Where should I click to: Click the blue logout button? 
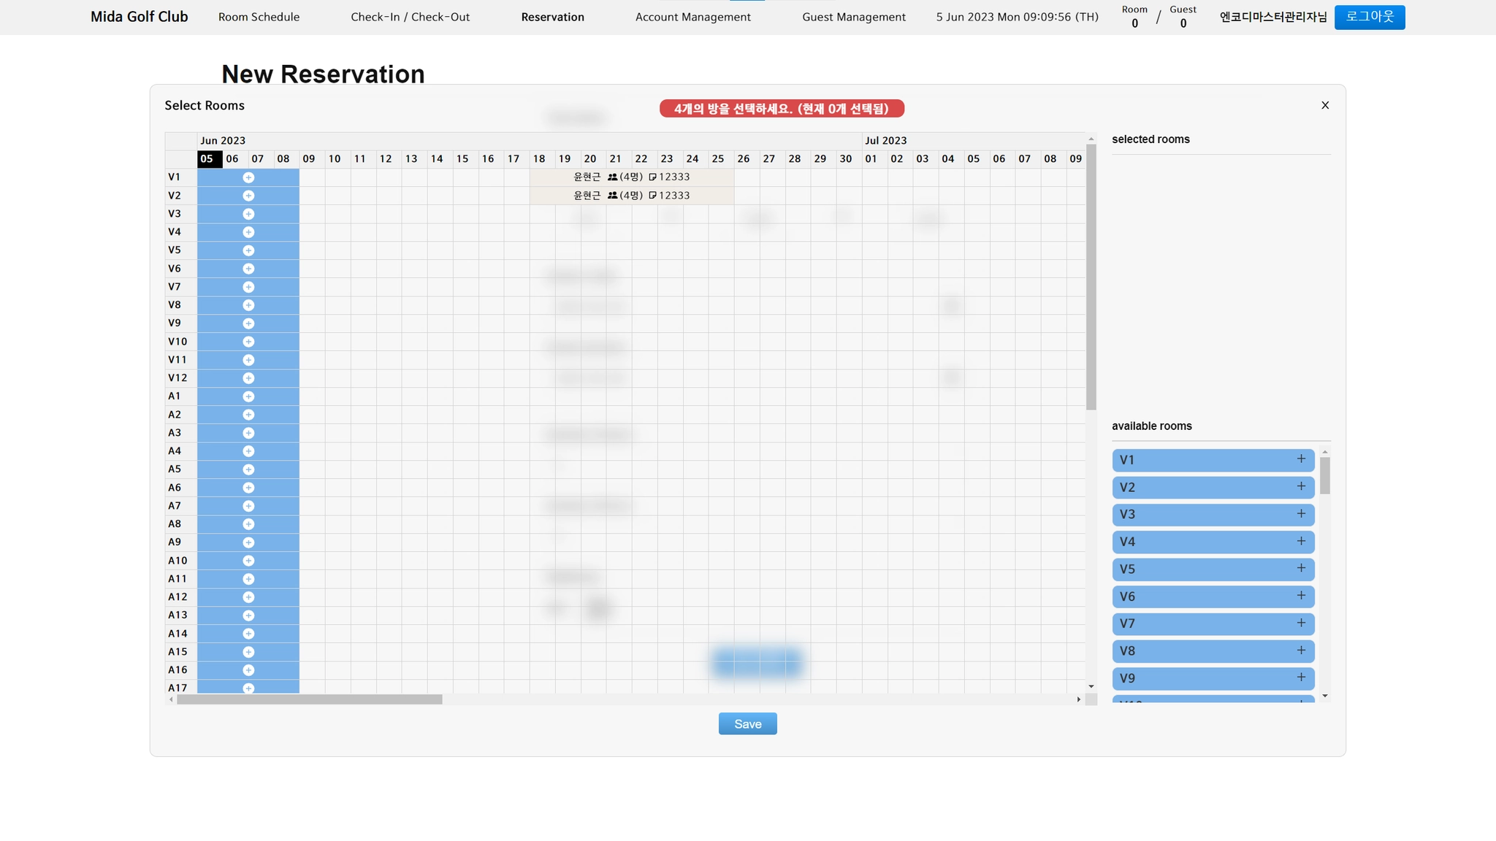(1369, 17)
